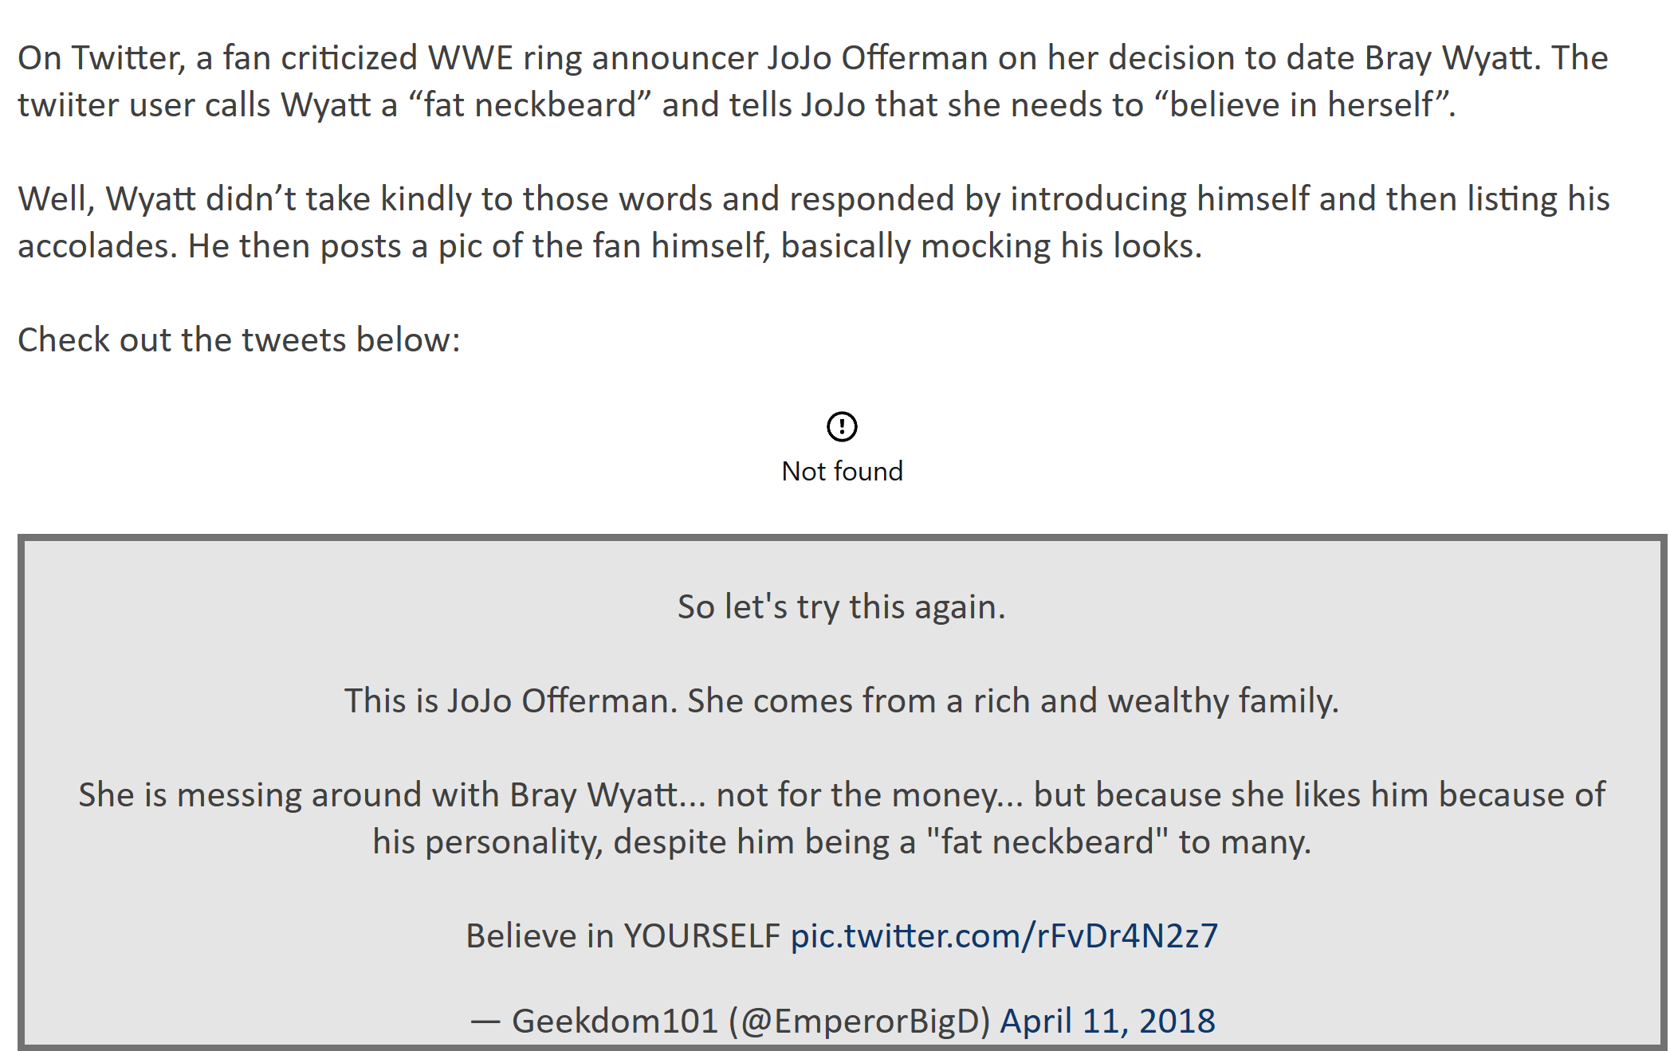Click the sentence about a rich and wealthy family
Image resolution: width=1670 pixels, height=1051 pixels.
[x=842, y=701]
